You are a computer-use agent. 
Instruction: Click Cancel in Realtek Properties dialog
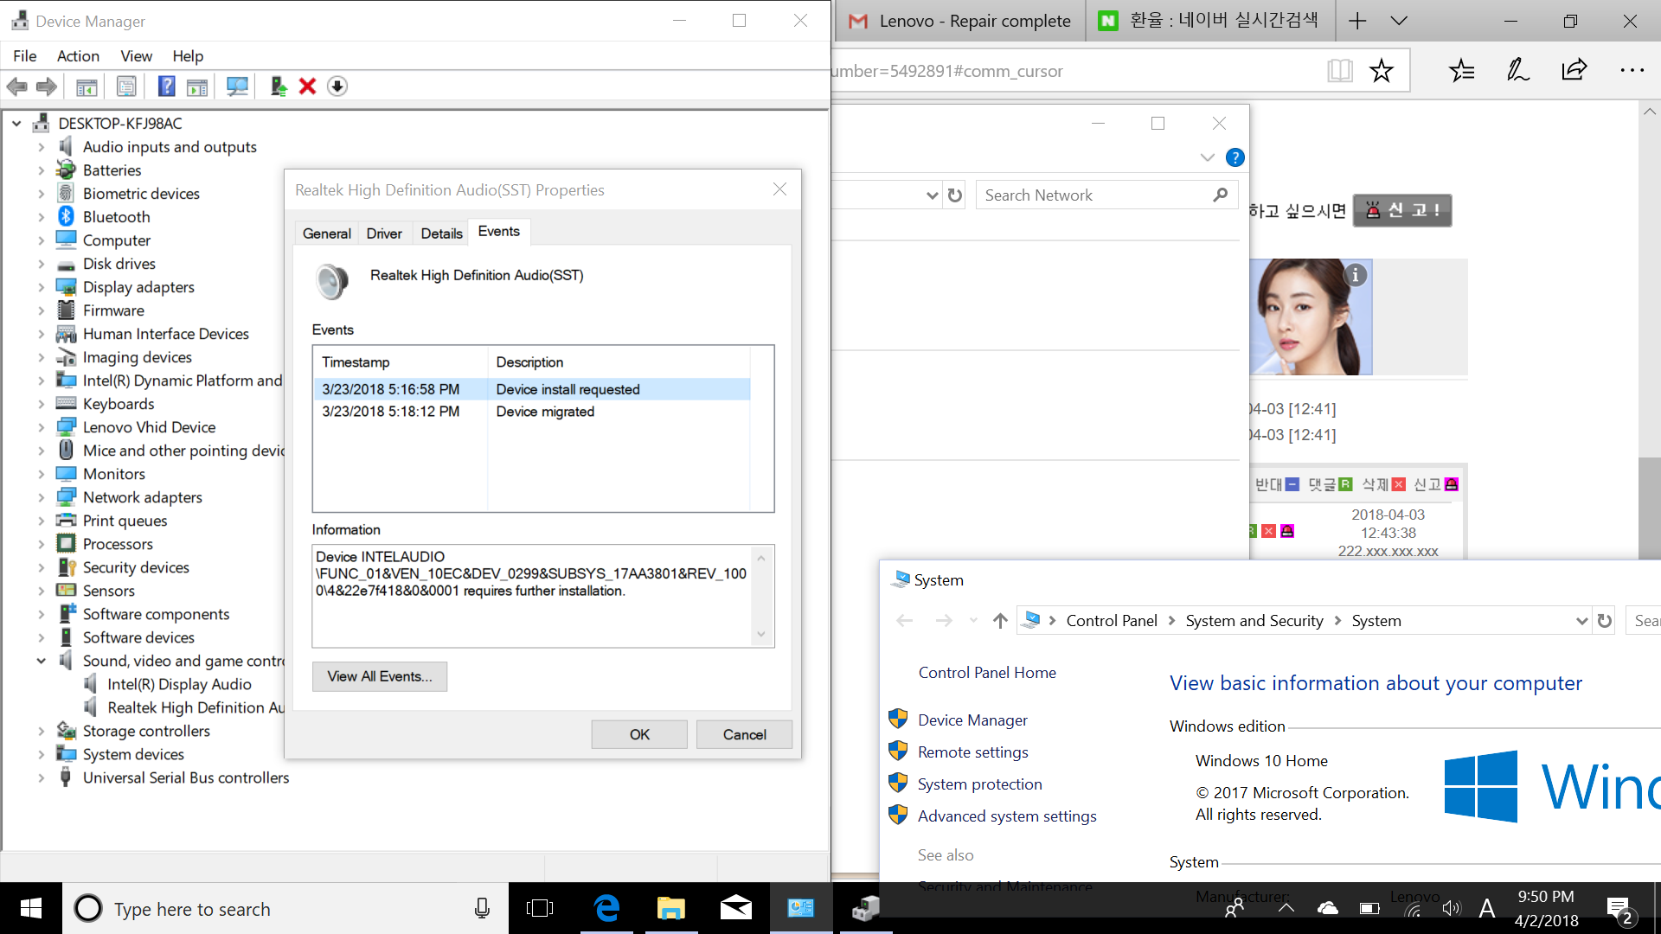click(x=744, y=734)
